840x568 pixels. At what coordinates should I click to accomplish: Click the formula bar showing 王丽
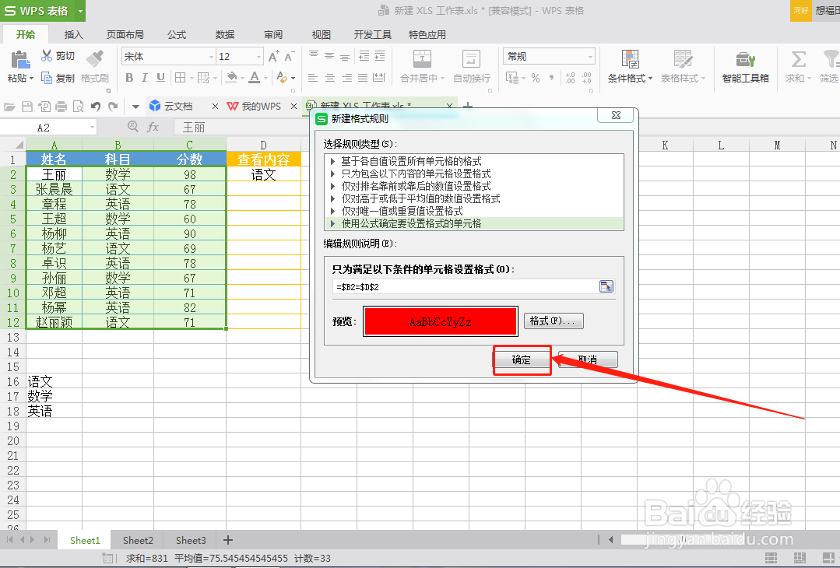coord(241,128)
